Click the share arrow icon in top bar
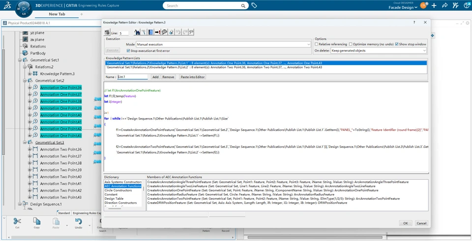 pos(445,5)
